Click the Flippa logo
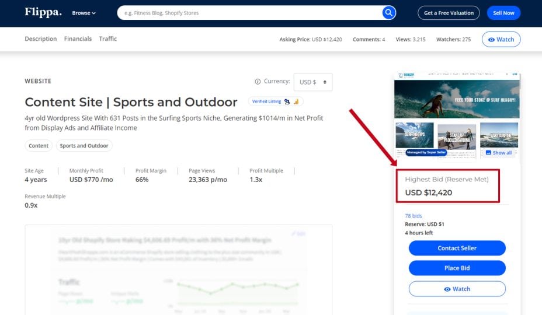This screenshot has height=315, width=542. (43, 12)
